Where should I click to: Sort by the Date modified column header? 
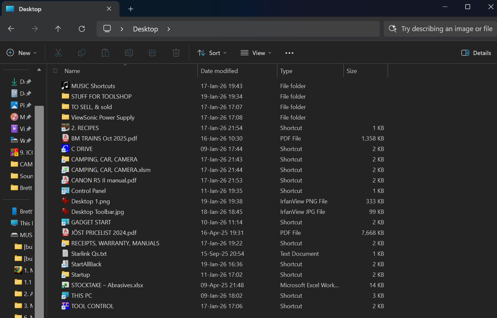237,71
